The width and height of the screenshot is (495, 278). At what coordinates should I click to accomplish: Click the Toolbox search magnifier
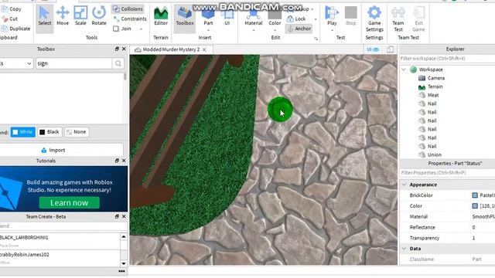point(118,63)
